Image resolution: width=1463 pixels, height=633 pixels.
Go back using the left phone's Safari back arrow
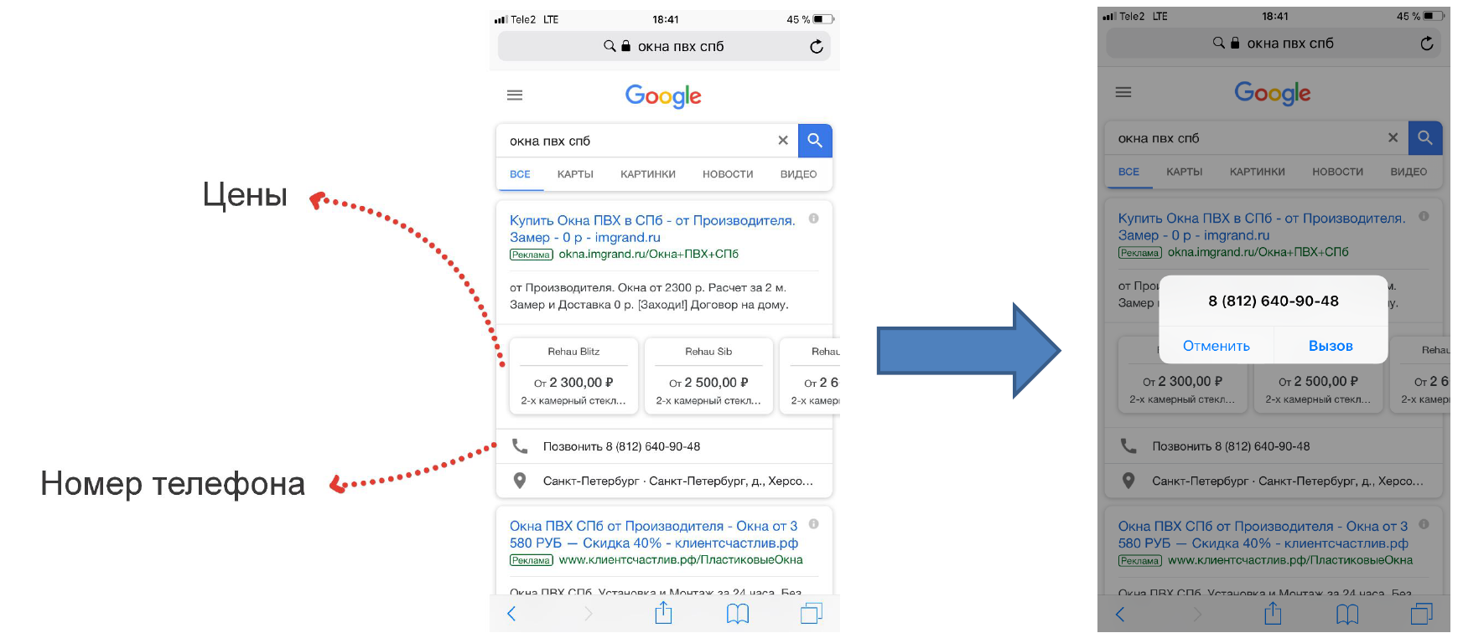pos(511,614)
